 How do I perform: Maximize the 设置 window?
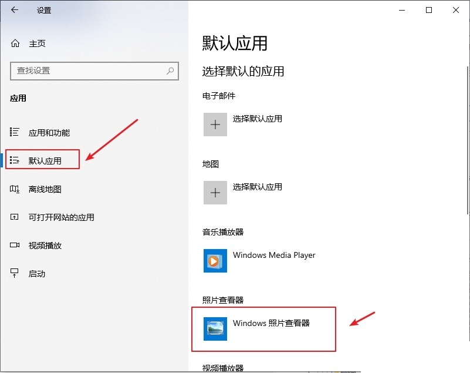[x=429, y=10]
